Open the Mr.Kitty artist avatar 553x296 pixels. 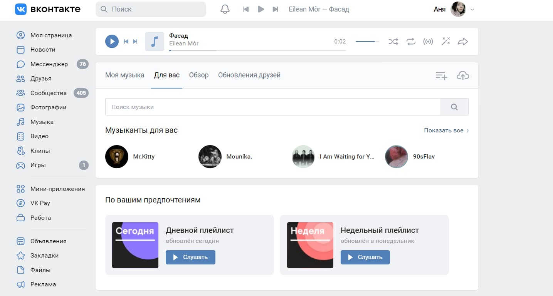pos(116,157)
